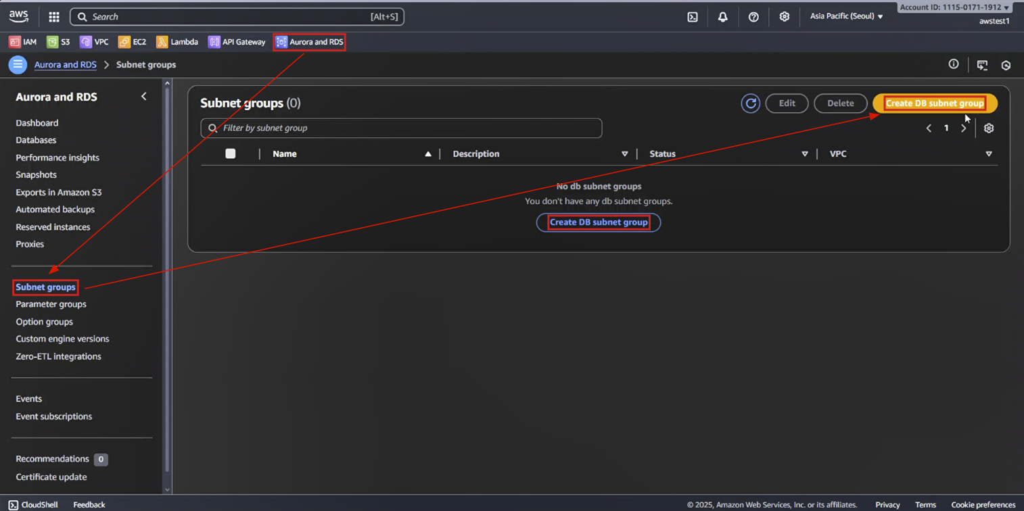Image resolution: width=1024 pixels, height=511 pixels.
Task: Go to previous page of results
Action: coord(929,128)
